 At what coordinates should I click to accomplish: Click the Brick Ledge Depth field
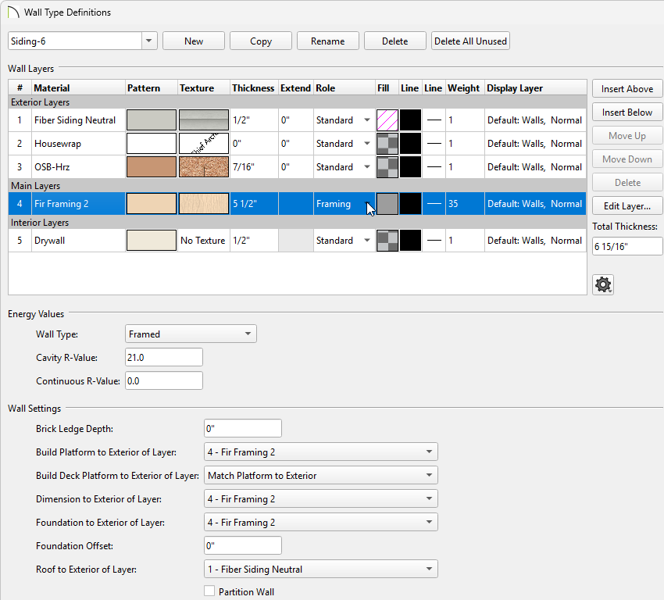click(243, 428)
